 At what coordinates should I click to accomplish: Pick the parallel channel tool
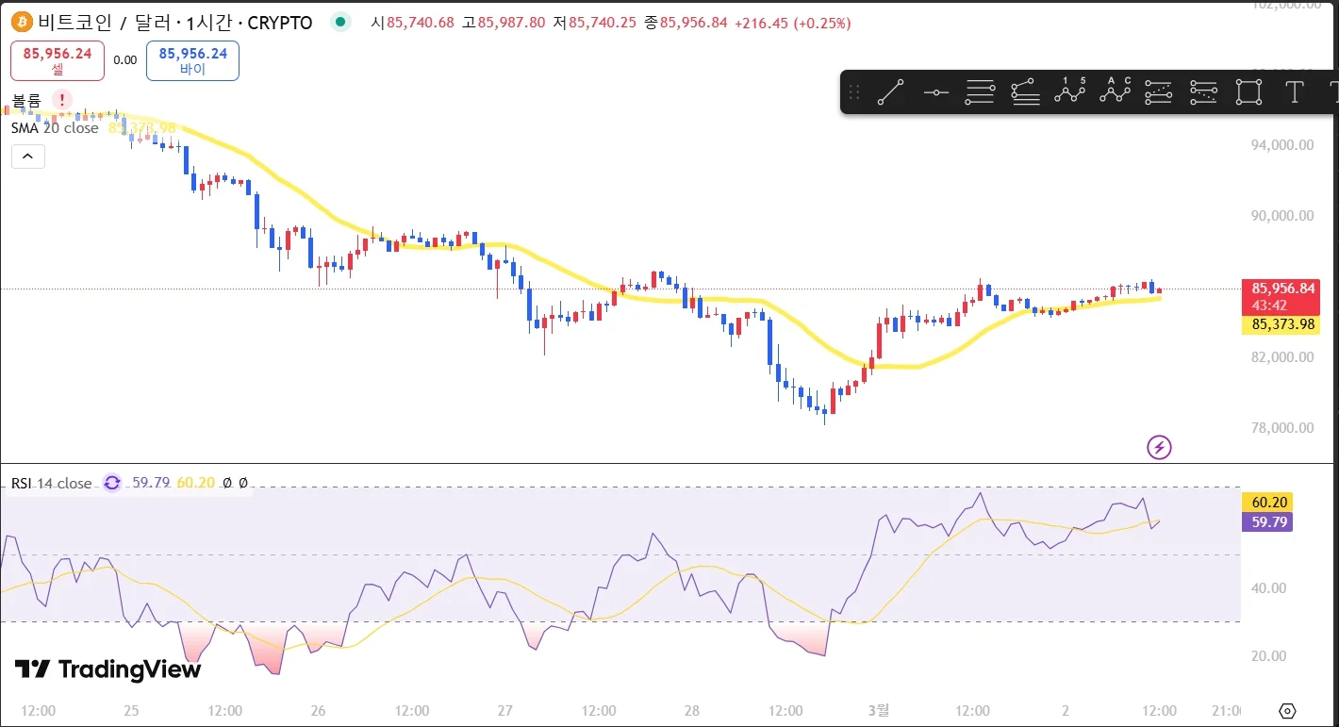[981, 92]
